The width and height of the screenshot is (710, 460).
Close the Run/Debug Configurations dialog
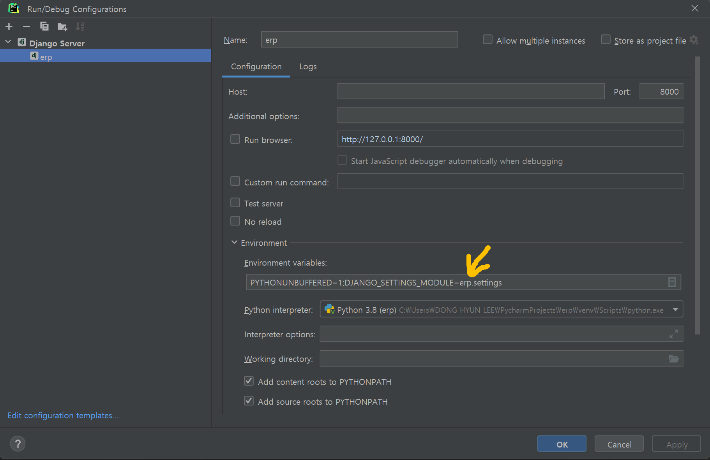[695, 9]
